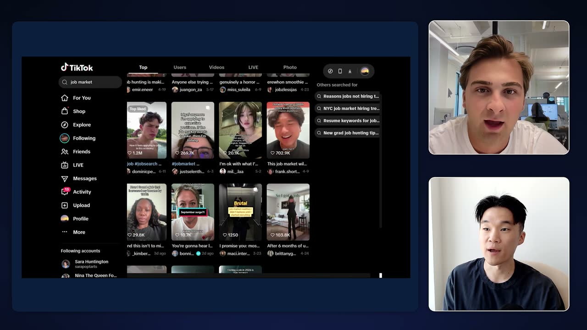Open the For You feed
Viewport: 587px width, 330px height.
pyautogui.click(x=76, y=98)
